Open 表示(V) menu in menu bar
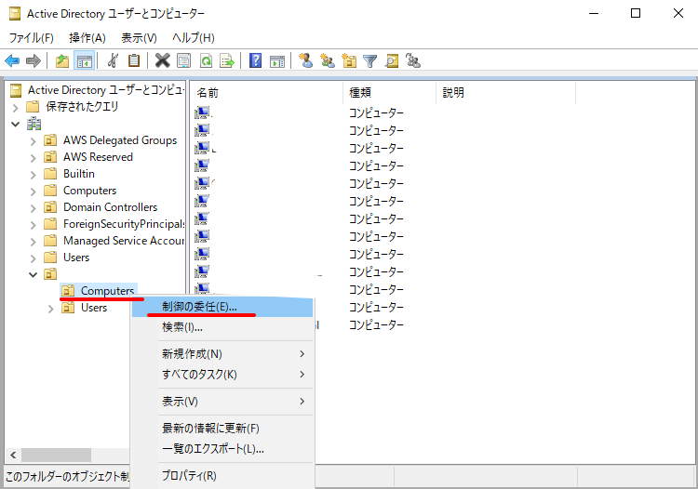Viewport: 698px width, 489px height. [139, 38]
